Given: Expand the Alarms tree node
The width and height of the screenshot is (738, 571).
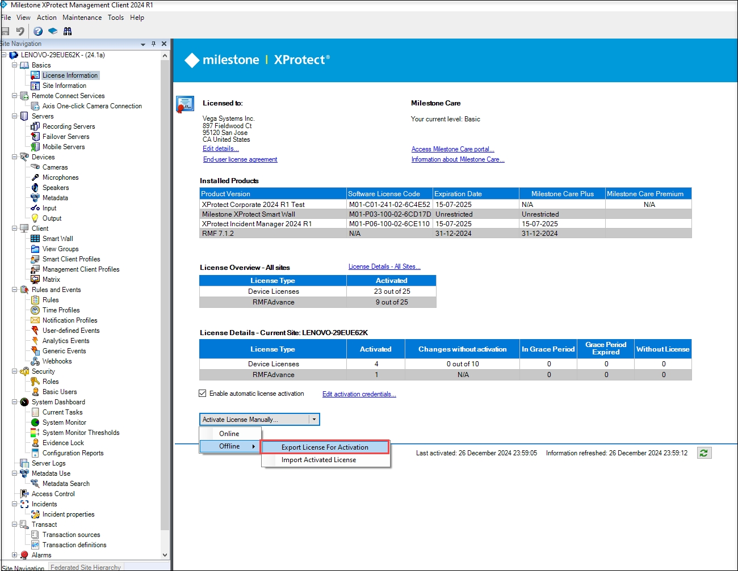Looking at the screenshot, I should pyautogui.click(x=15, y=555).
